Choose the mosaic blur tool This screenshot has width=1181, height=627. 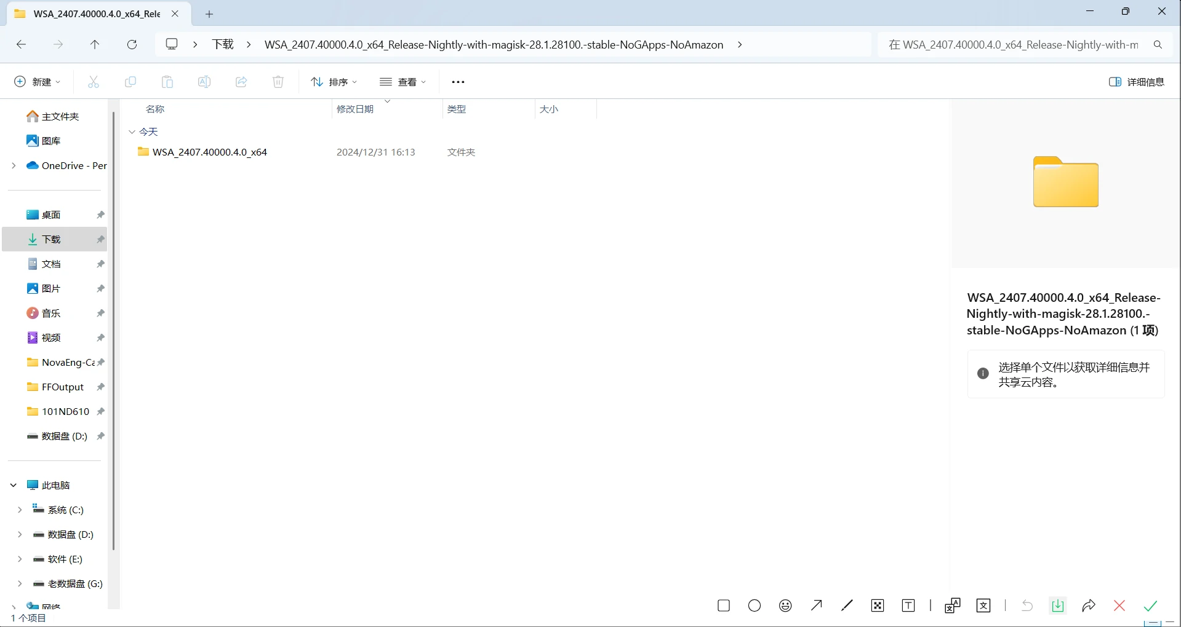coord(878,605)
